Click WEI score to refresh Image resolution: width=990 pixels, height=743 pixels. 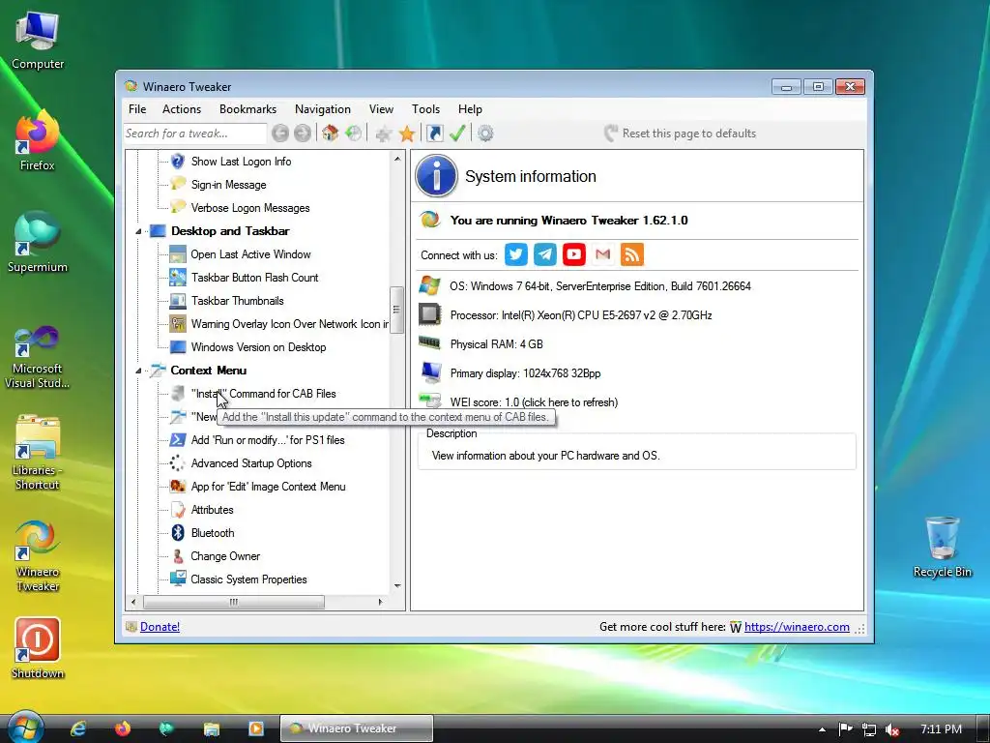click(x=534, y=402)
